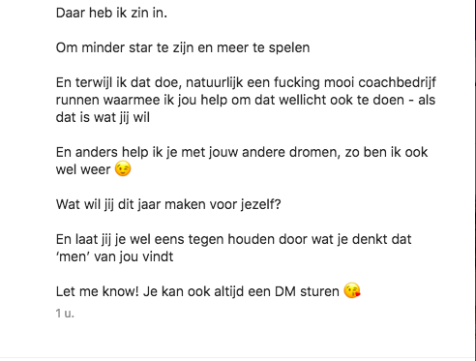Click the word 'sturen' before the kiss emoji
The width and height of the screenshot is (476, 361).
[319, 291]
